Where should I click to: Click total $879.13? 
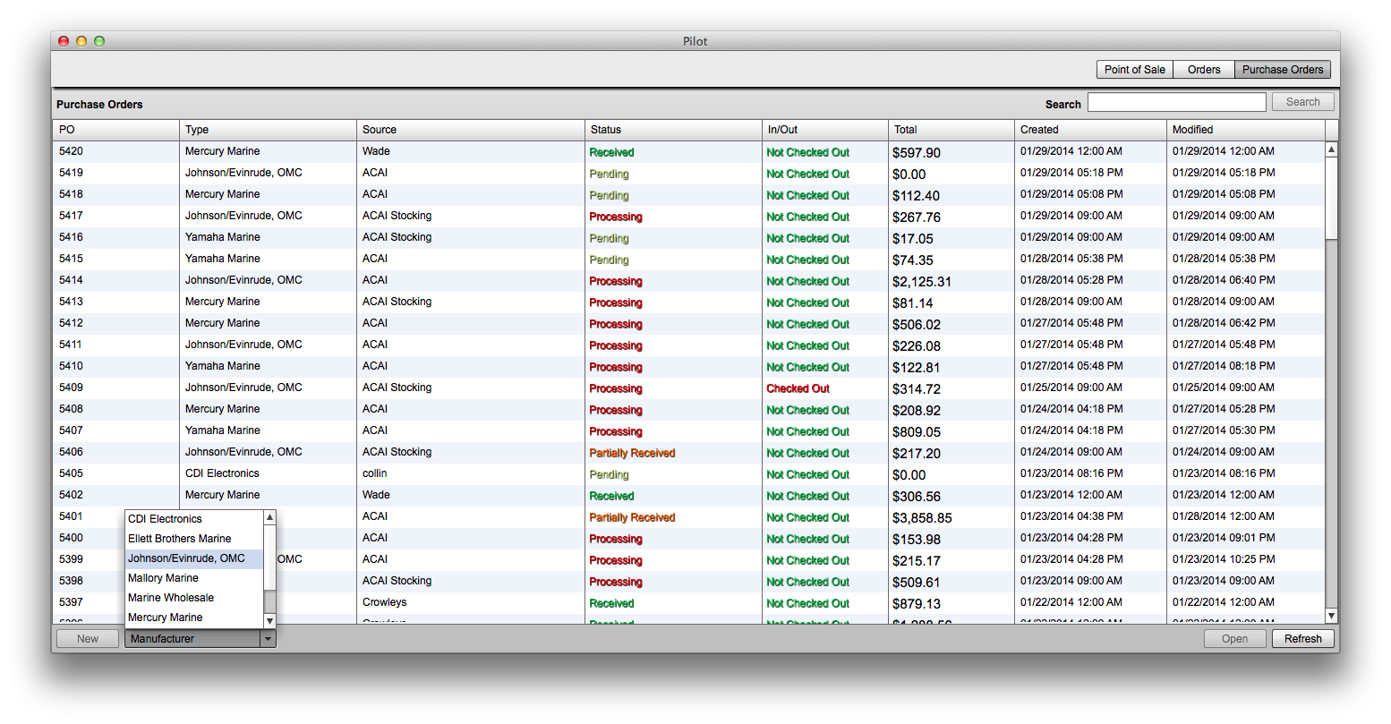(x=916, y=604)
